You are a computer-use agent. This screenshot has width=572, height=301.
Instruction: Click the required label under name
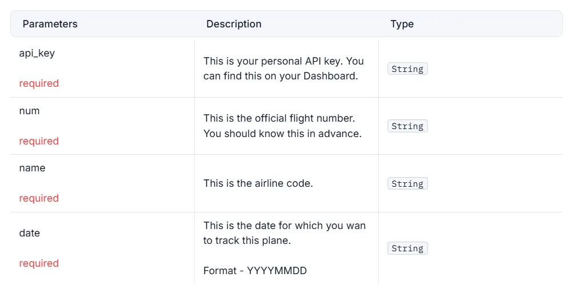point(39,198)
